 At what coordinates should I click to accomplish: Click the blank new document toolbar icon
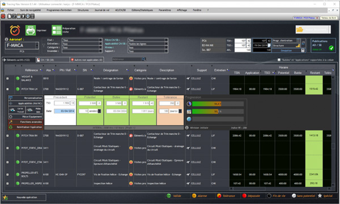(9, 16)
